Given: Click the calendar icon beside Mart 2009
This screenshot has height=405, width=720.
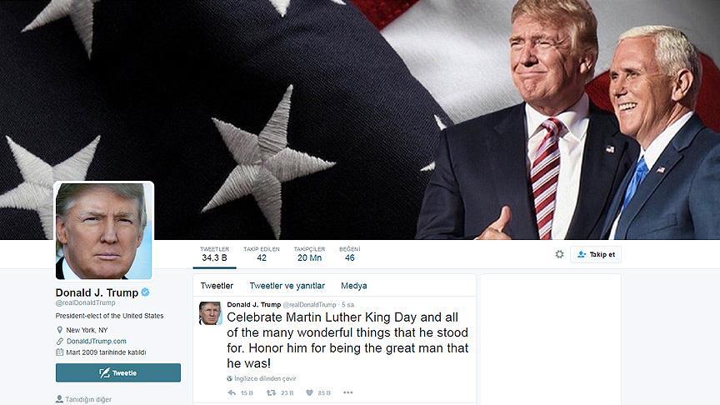Looking at the screenshot, I should click(x=59, y=352).
